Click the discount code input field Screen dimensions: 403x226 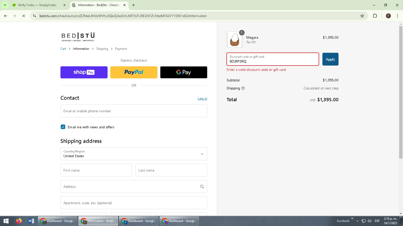pyautogui.click(x=273, y=59)
